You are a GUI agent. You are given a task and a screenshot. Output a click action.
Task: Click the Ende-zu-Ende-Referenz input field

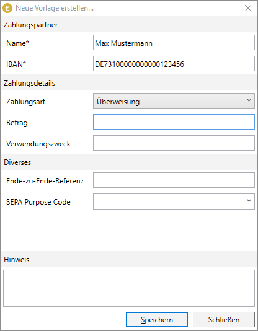pyautogui.click(x=174, y=180)
